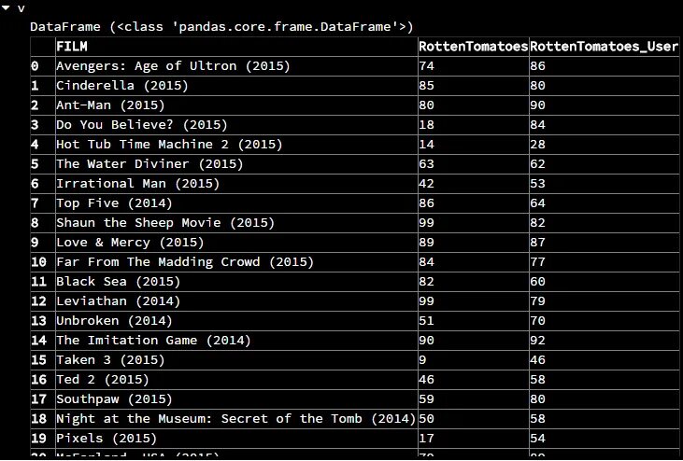Viewport: 683px width, 461px height.
Task: Click user score 84 for Do You Believe?
Action: pyautogui.click(x=605, y=125)
